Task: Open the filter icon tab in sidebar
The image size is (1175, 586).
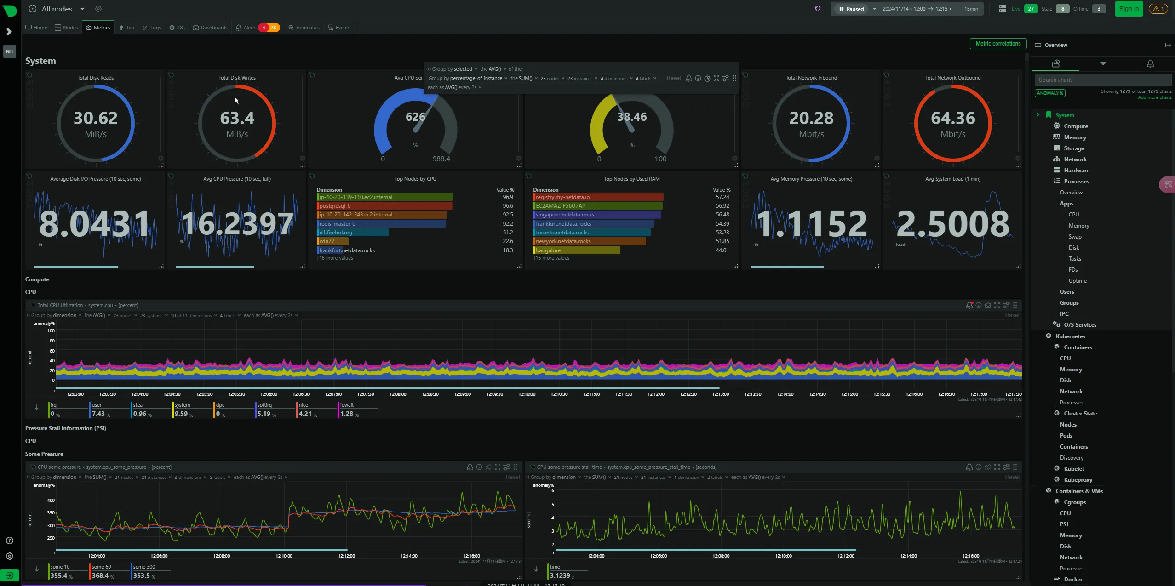Action: coord(1103,63)
